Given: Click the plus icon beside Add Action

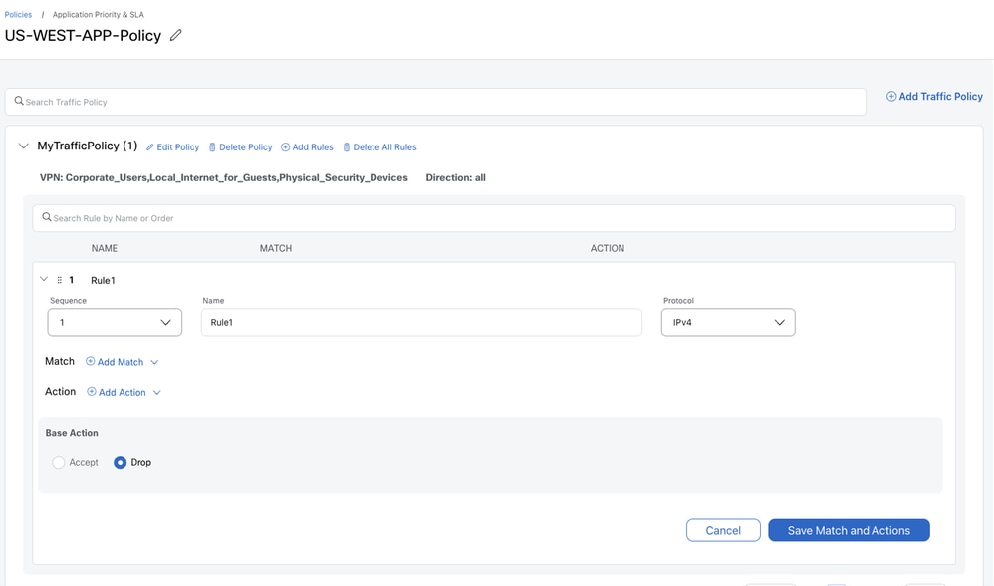Looking at the screenshot, I should tap(92, 392).
